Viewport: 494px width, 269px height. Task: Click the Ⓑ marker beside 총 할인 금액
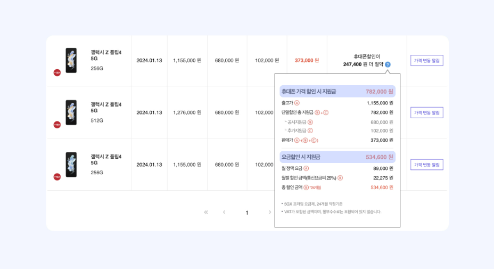(x=306, y=188)
